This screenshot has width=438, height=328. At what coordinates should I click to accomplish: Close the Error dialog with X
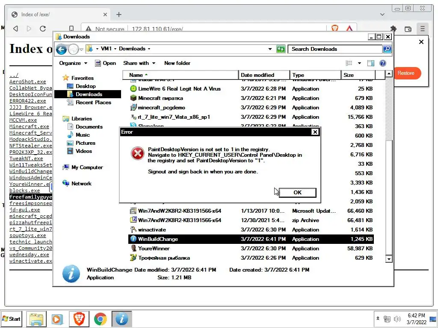[315, 132]
